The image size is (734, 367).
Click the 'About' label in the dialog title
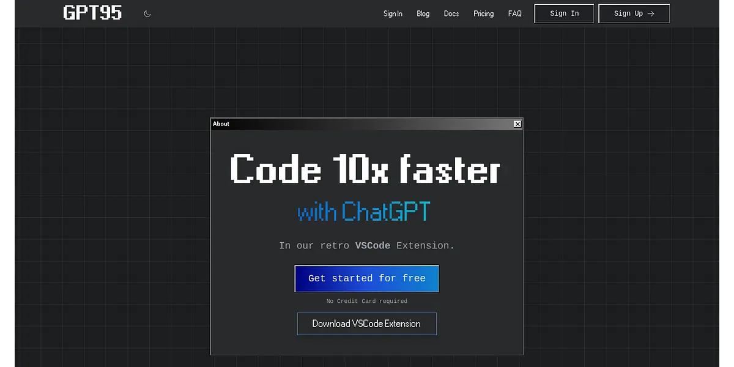(x=221, y=124)
